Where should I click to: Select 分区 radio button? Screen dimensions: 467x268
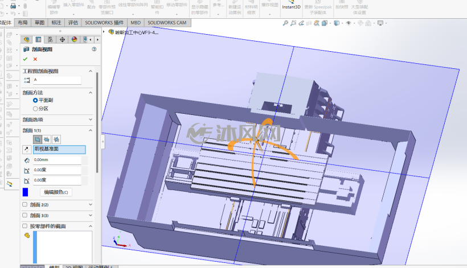[35, 109]
